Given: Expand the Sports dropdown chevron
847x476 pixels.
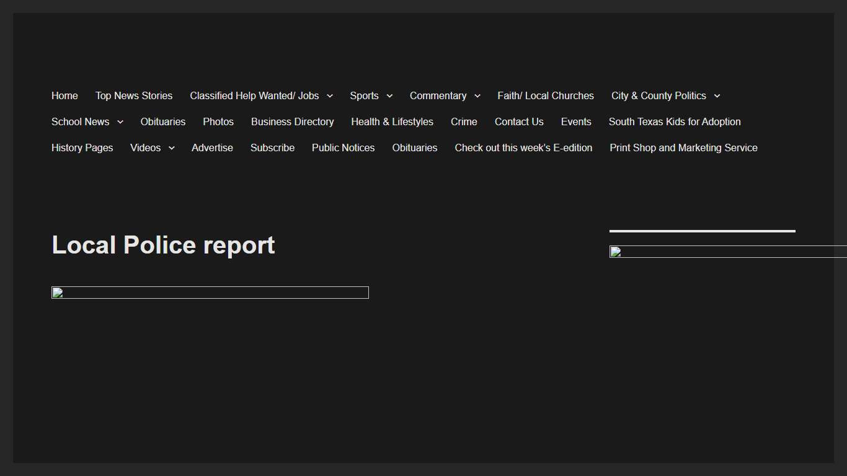Looking at the screenshot, I should point(390,96).
